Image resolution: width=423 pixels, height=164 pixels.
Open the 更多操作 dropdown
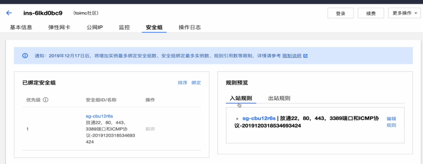[404, 13]
